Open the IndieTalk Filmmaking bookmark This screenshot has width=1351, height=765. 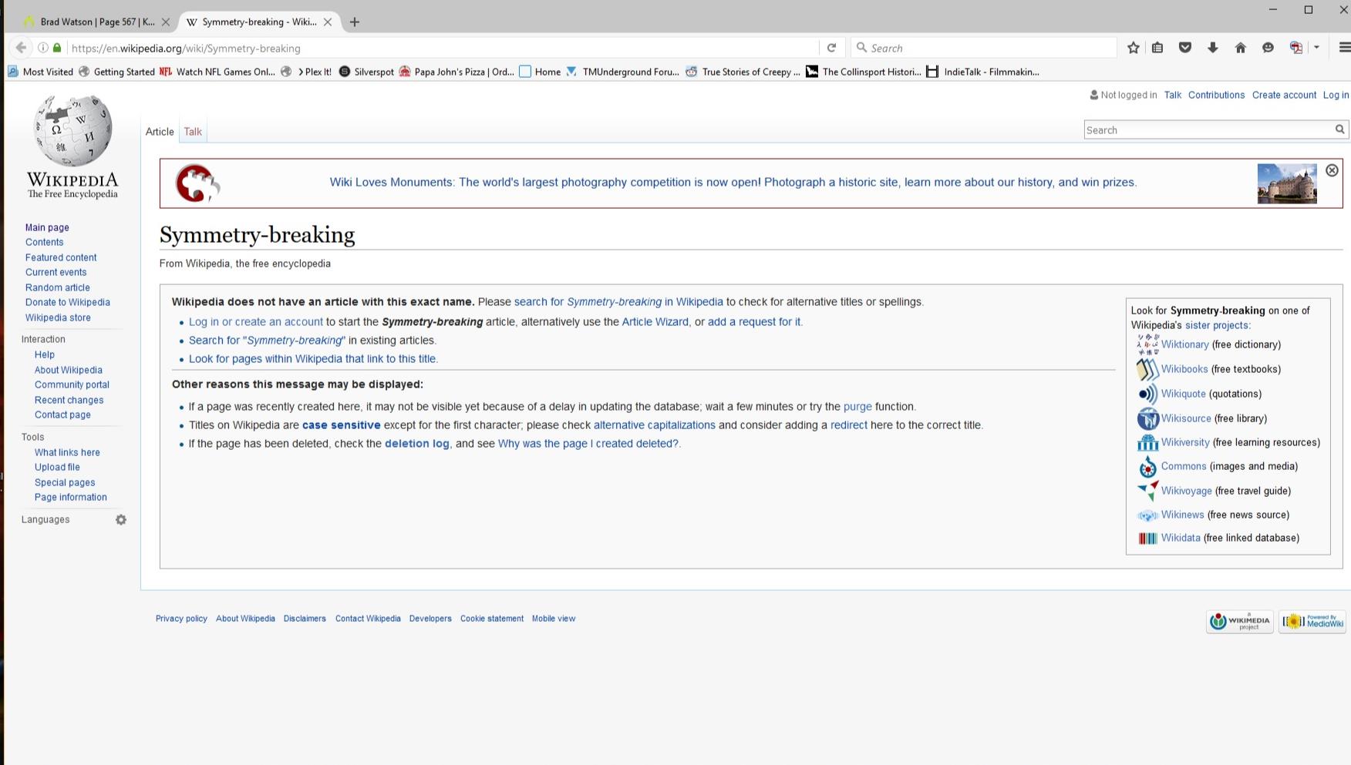[982, 72]
